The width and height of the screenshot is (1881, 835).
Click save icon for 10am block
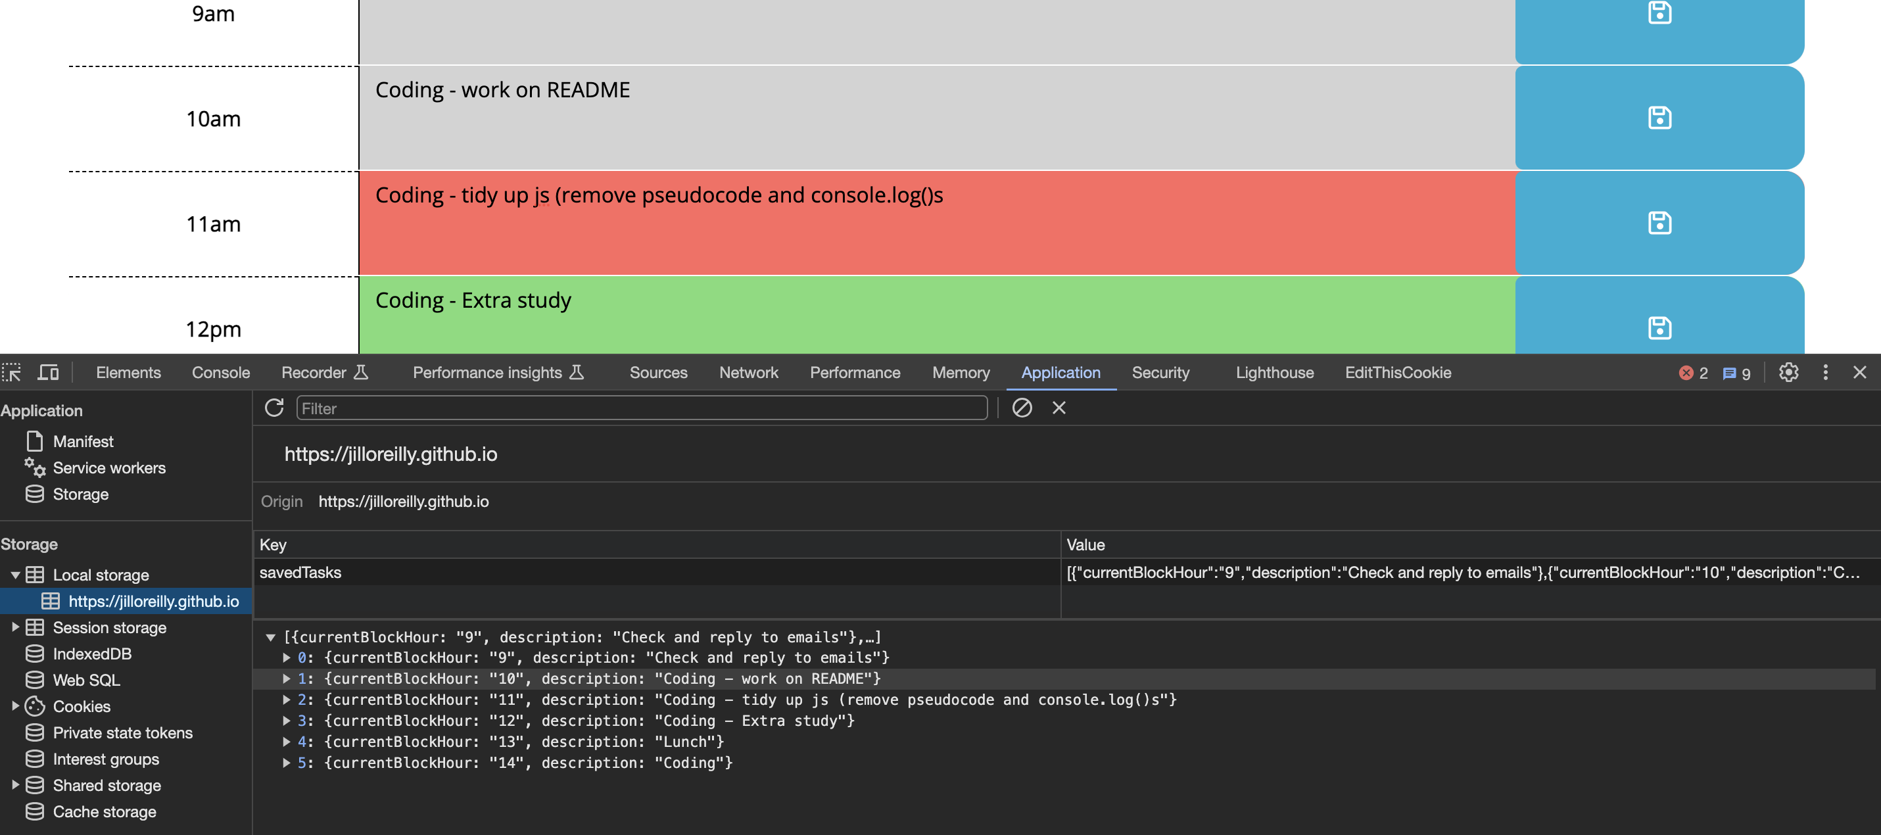(x=1659, y=118)
